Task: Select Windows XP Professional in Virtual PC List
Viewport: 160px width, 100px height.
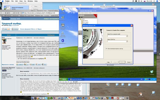Action: pyautogui.click(x=16, y=8)
